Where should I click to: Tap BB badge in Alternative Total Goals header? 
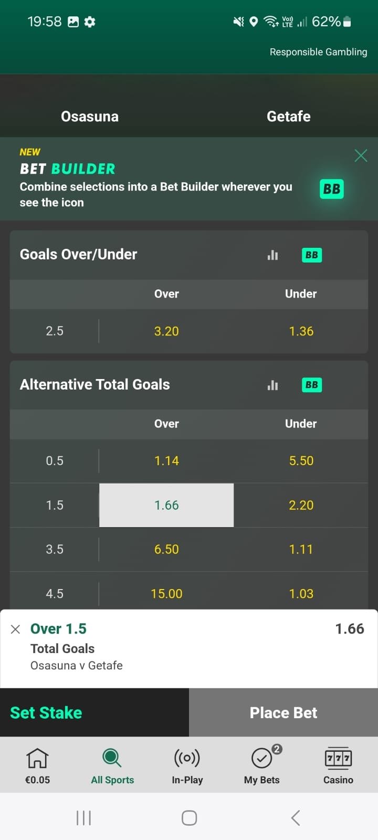311,385
